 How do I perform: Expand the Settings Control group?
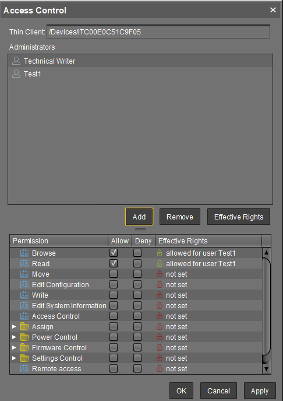click(15, 358)
